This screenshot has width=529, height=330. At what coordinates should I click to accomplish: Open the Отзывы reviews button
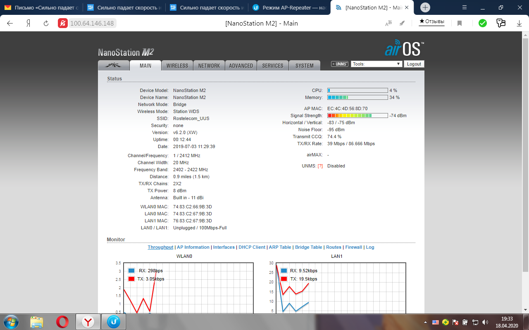(x=432, y=21)
